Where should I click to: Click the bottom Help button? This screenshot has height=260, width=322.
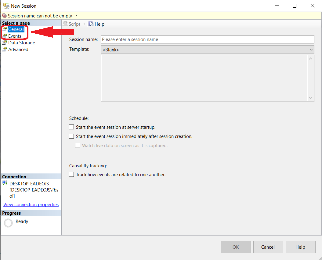coord(300,247)
